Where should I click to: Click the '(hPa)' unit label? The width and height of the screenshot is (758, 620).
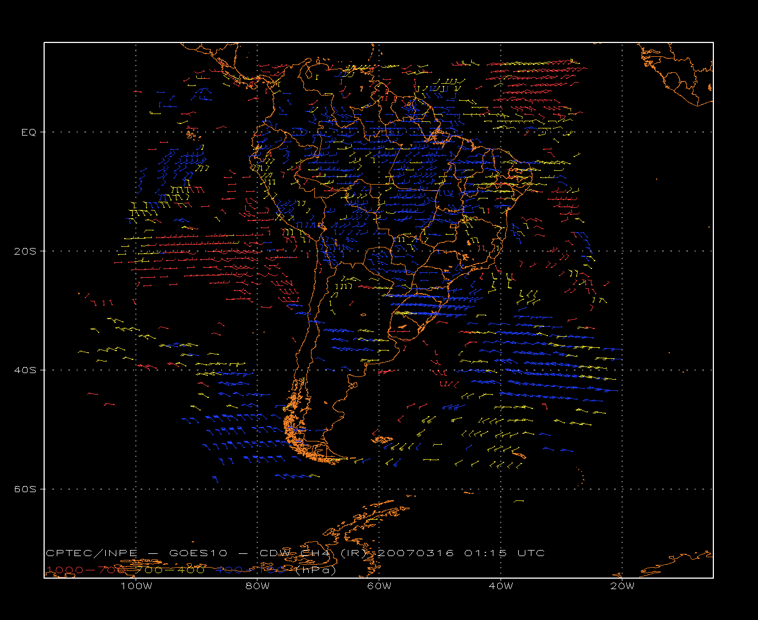pos(316,570)
